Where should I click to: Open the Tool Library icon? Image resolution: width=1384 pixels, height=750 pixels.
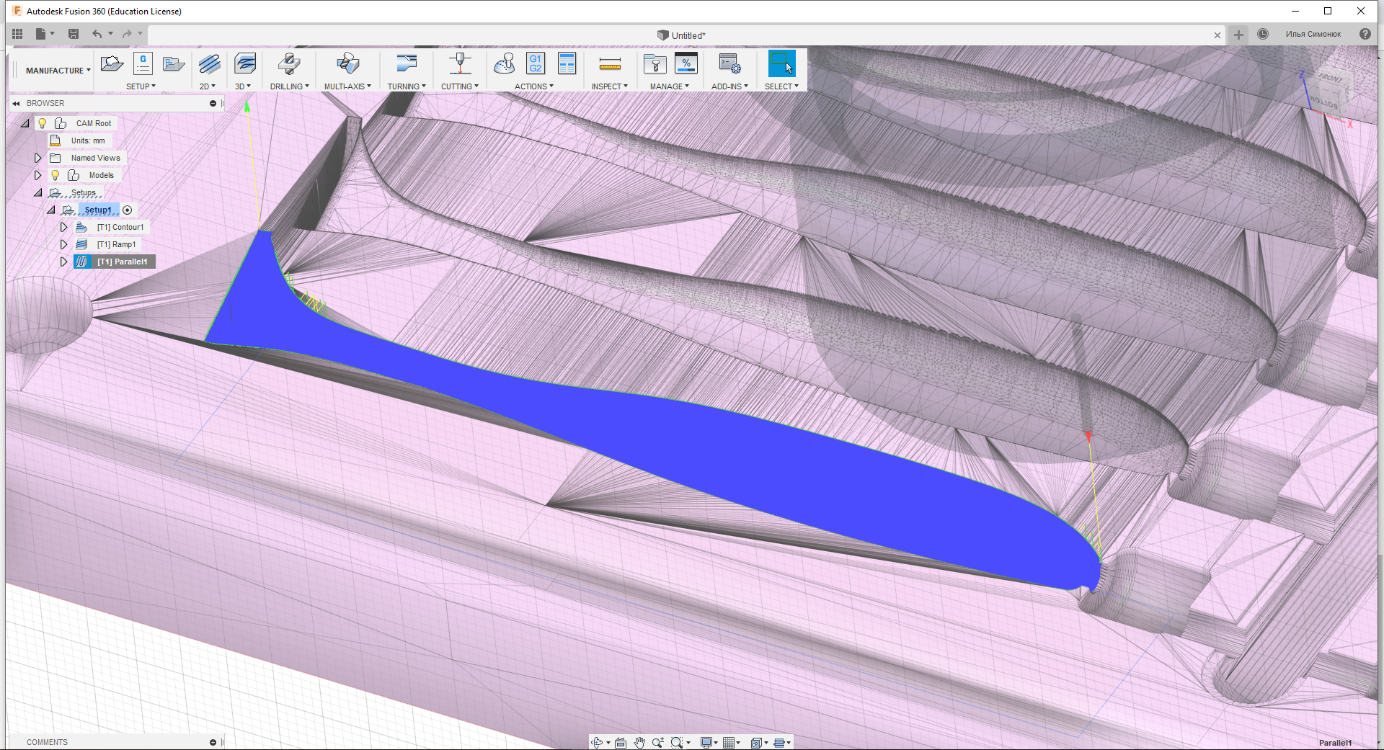tap(655, 63)
